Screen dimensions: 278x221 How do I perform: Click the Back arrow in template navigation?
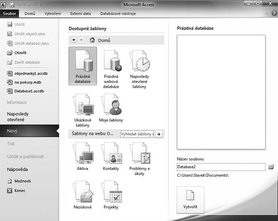coord(74,40)
